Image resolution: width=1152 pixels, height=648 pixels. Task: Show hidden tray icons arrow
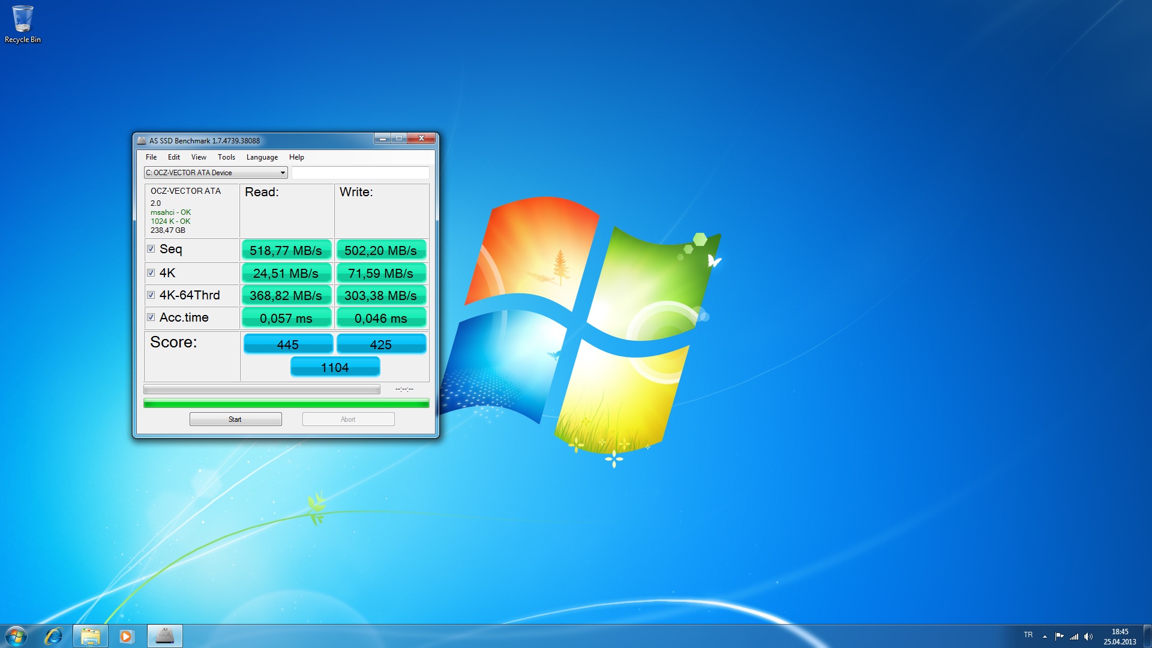tap(1045, 636)
